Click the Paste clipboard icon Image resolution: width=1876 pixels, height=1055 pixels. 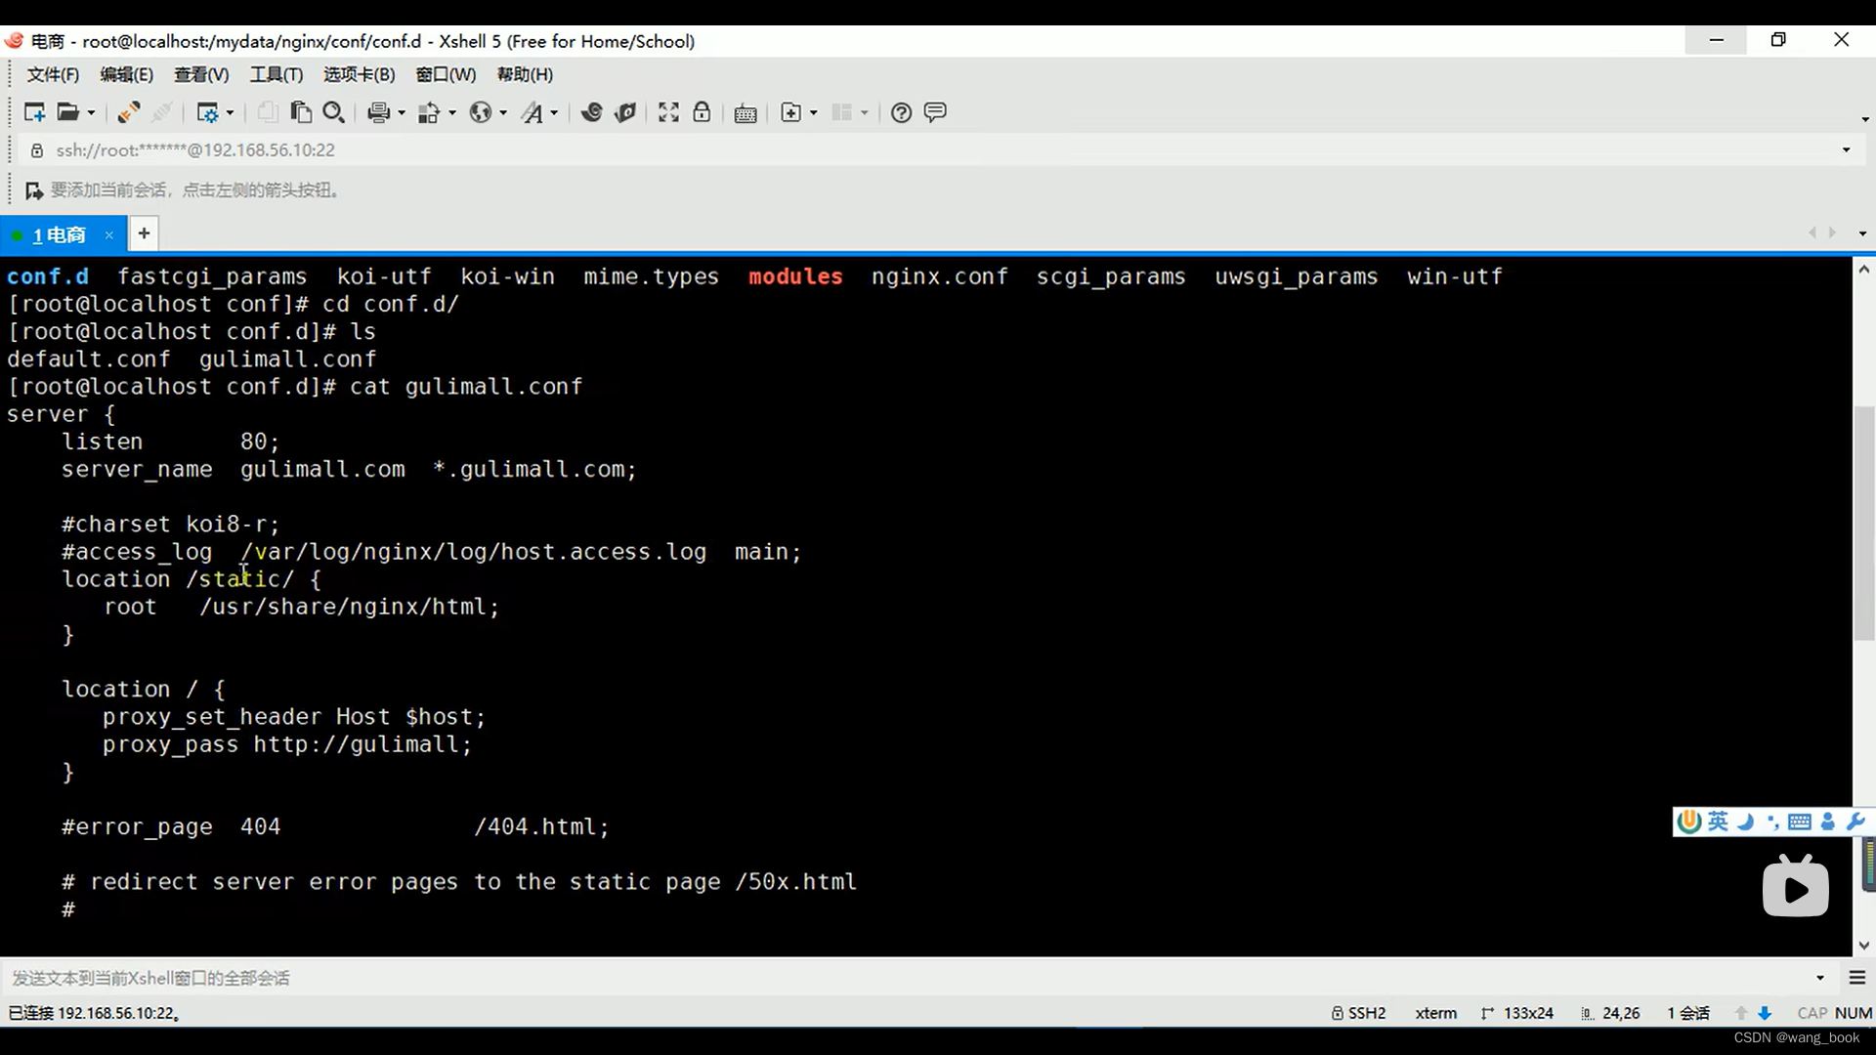click(301, 113)
